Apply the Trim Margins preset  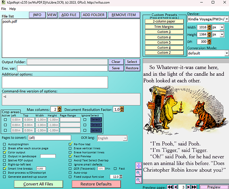(x=164, y=27)
